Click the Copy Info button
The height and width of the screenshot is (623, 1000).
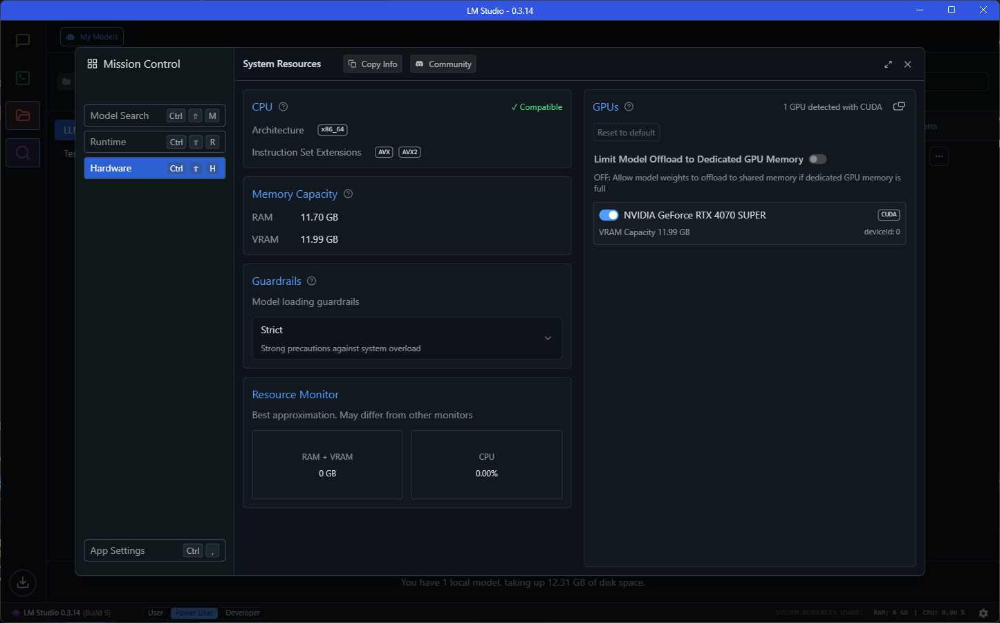coord(373,64)
